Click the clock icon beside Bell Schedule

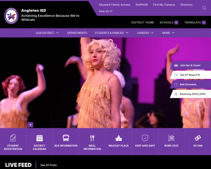[x=176, y=84]
